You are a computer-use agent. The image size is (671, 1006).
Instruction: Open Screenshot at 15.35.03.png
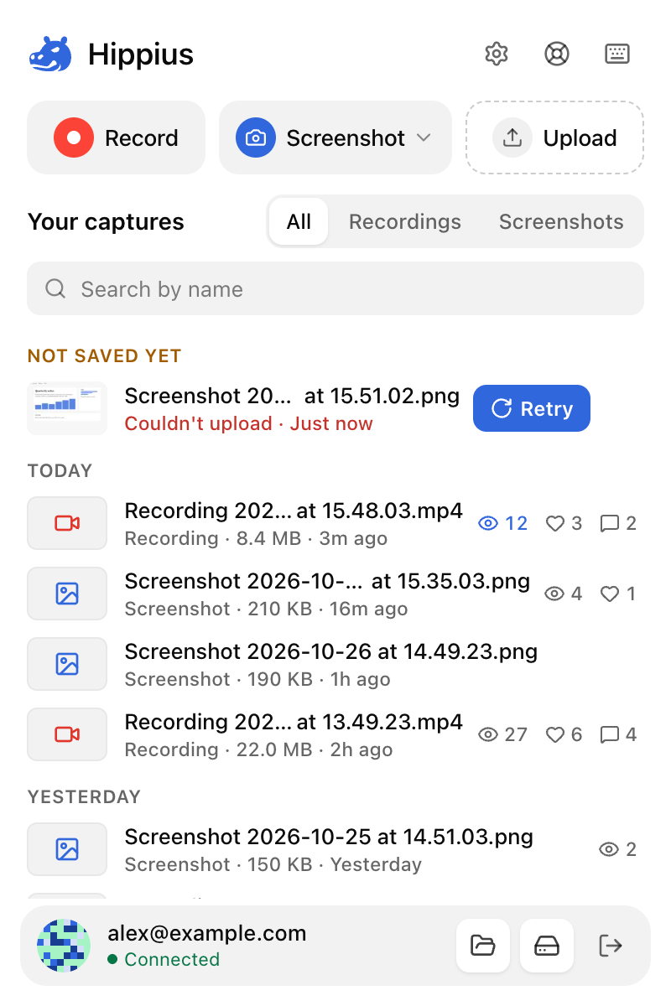tap(327, 581)
